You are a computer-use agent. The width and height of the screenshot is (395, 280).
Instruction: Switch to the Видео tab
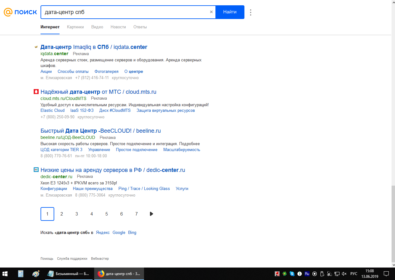[x=97, y=27]
